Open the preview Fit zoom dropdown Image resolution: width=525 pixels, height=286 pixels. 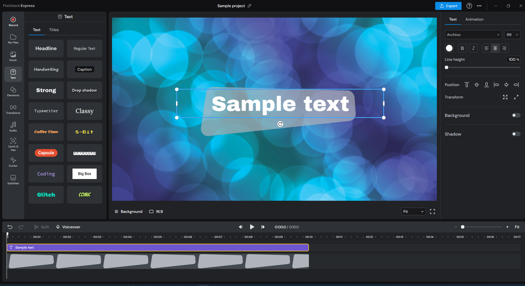click(x=413, y=211)
